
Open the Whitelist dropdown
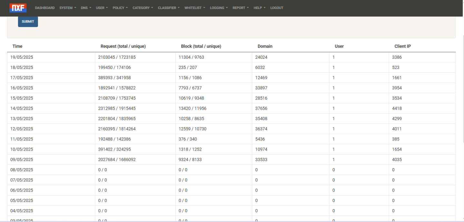click(x=194, y=8)
